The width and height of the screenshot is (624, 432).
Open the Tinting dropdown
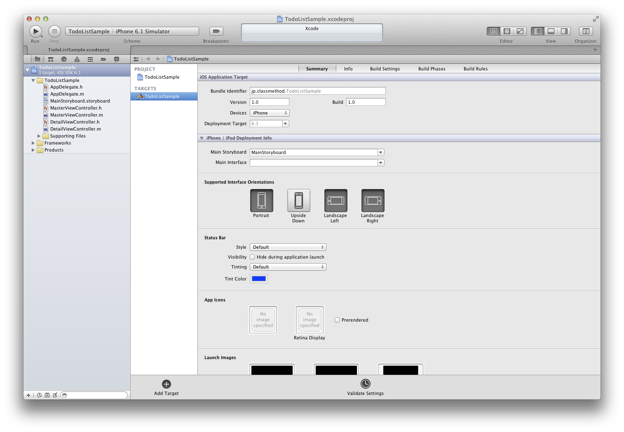[288, 267]
